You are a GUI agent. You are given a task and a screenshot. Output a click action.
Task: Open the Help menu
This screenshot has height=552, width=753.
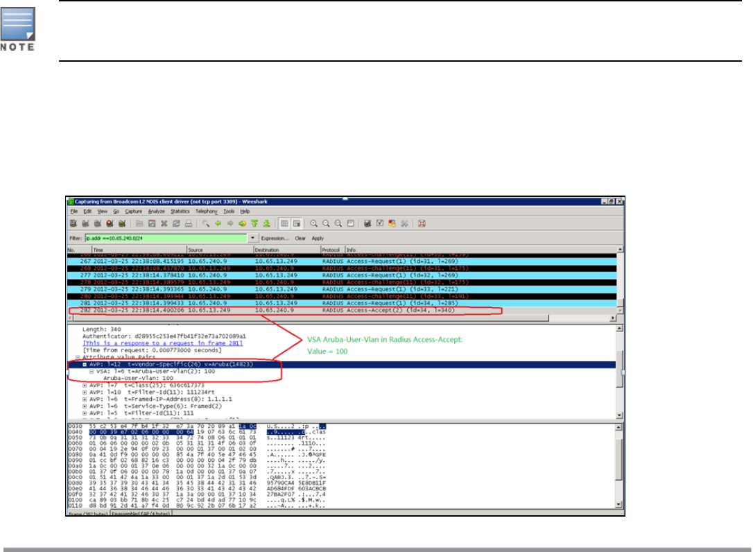point(245,212)
